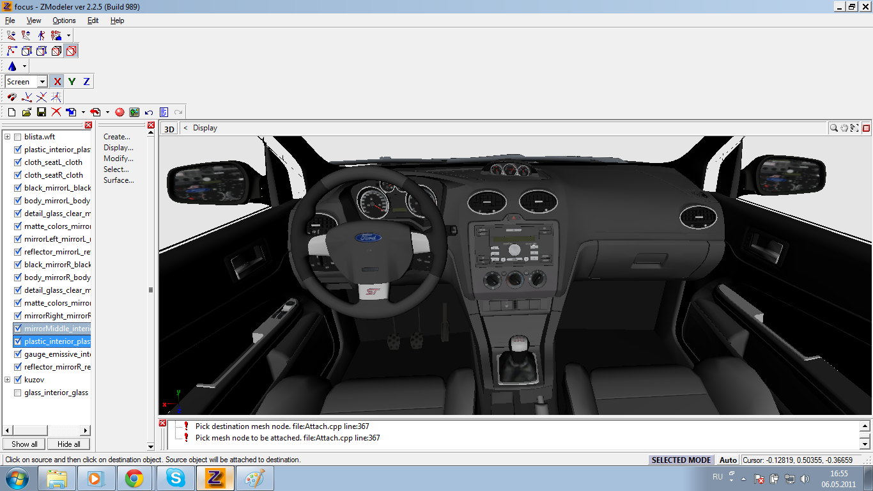The width and height of the screenshot is (873, 491).
Task: Expand the viewport '<' menu arrow
Action: pyautogui.click(x=185, y=128)
